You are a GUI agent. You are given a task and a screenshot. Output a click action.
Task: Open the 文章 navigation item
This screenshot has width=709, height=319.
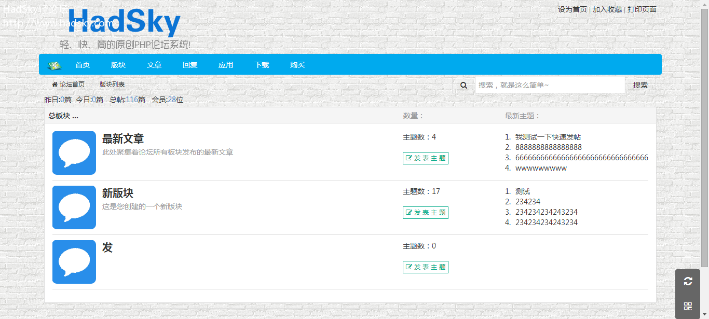pos(154,65)
